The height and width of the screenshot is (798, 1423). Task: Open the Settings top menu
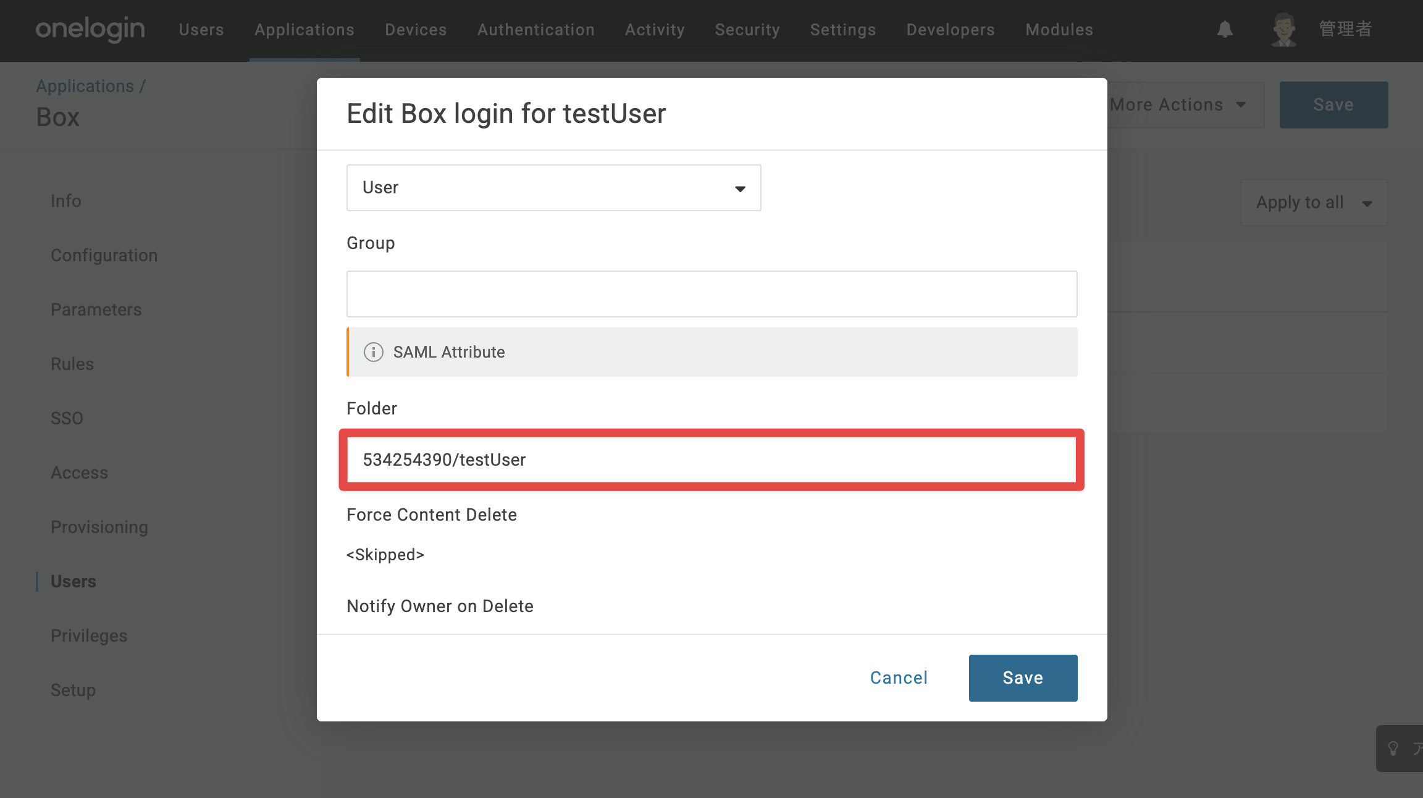pos(843,30)
